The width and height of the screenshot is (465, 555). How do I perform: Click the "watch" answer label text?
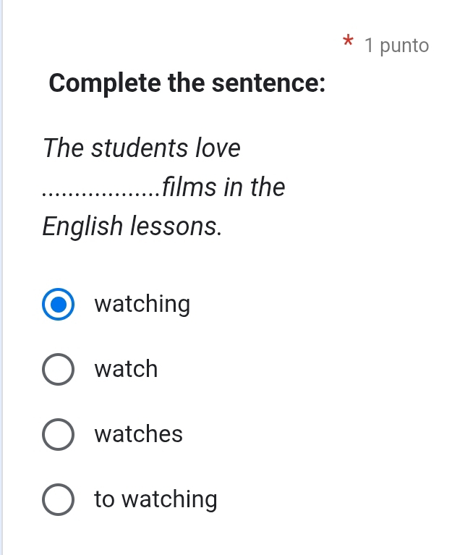point(126,370)
